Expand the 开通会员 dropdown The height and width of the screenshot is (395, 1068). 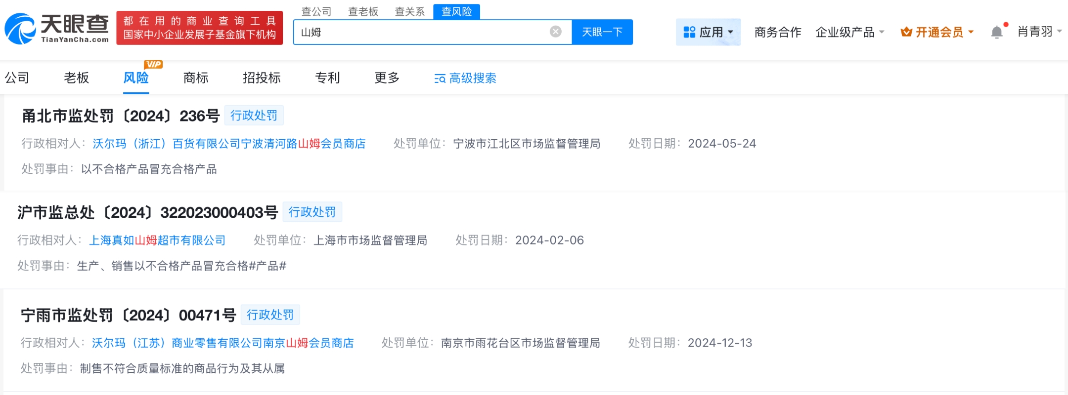(937, 32)
